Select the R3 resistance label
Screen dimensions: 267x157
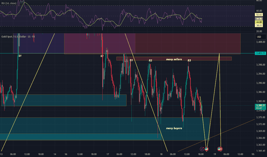pyautogui.click(x=189, y=61)
